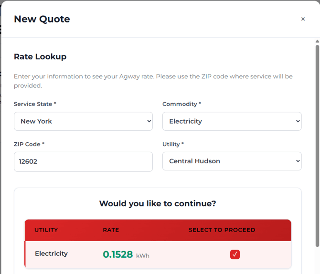Click the "Would you like to continue?" heading
The width and height of the screenshot is (320, 274).
click(158, 203)
